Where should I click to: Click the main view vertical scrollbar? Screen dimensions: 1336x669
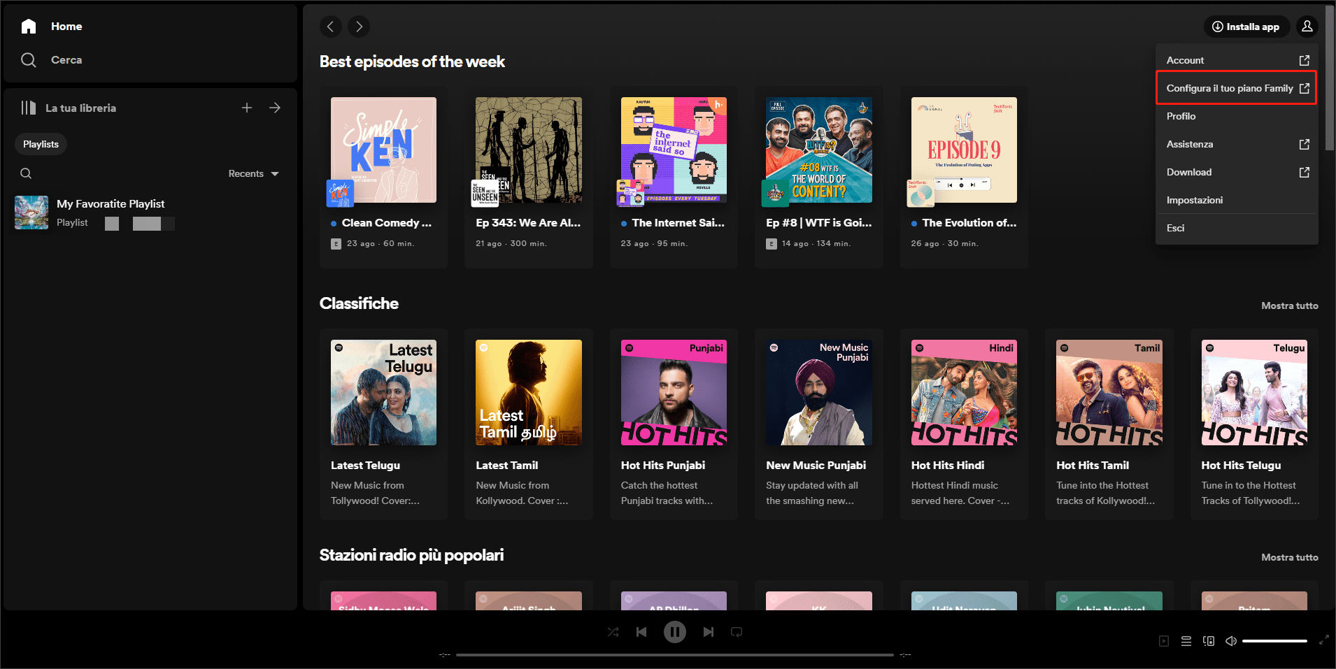tap(1330, 77)
